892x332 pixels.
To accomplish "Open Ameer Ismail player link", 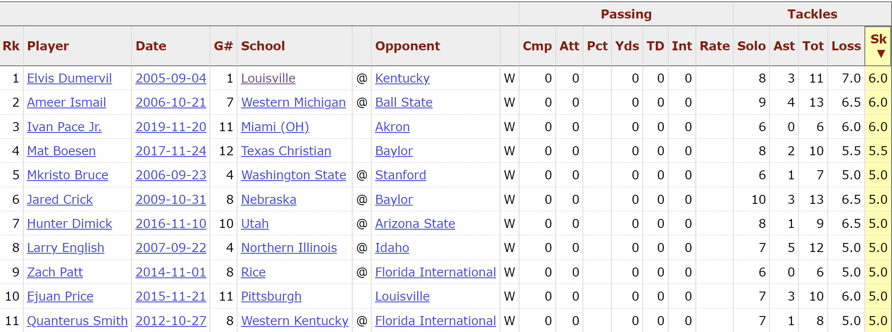I will (66, 102).
